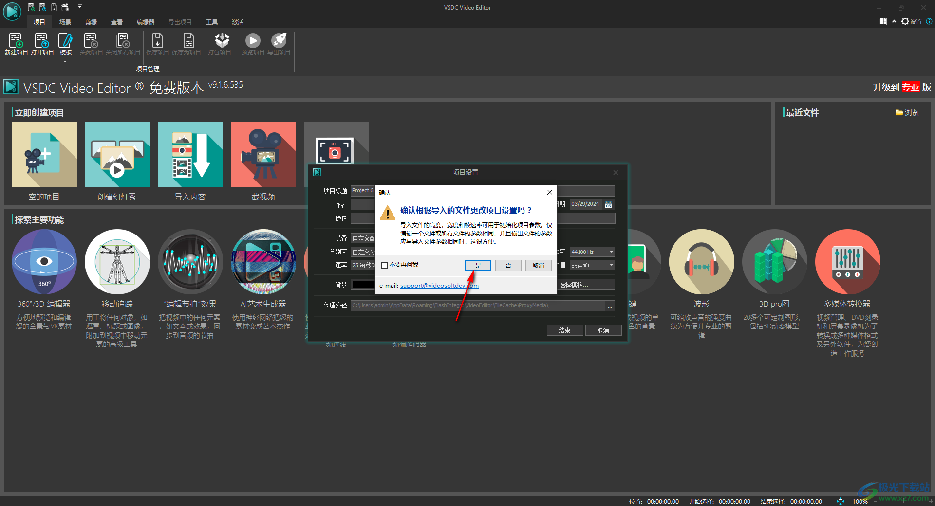Image resolution: width=935 pixels, height=506 pixels.
Task: Click the quick-access save icon
Action: point(54,7)
